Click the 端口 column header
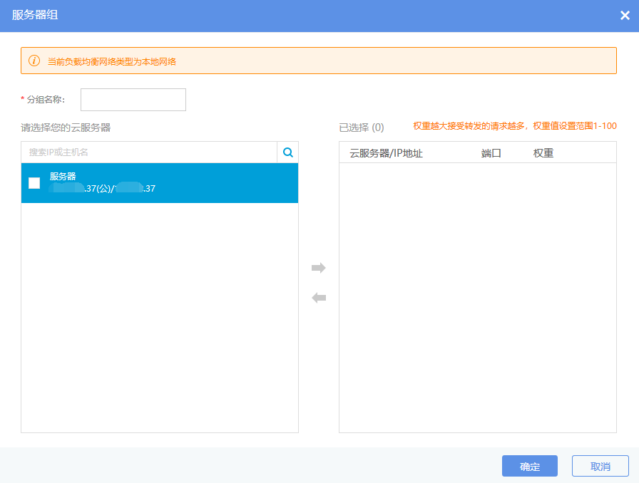639x483 pixels. pyautogui.click(x=491, y=153)
